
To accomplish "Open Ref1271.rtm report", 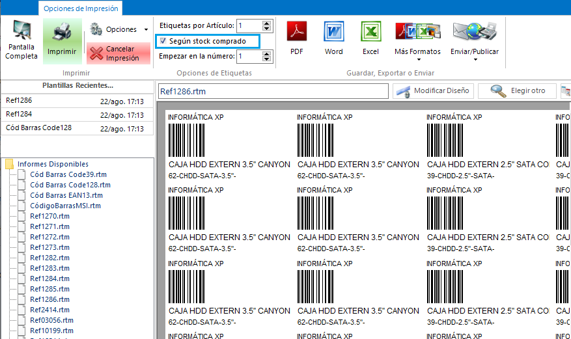I will 50,226.
